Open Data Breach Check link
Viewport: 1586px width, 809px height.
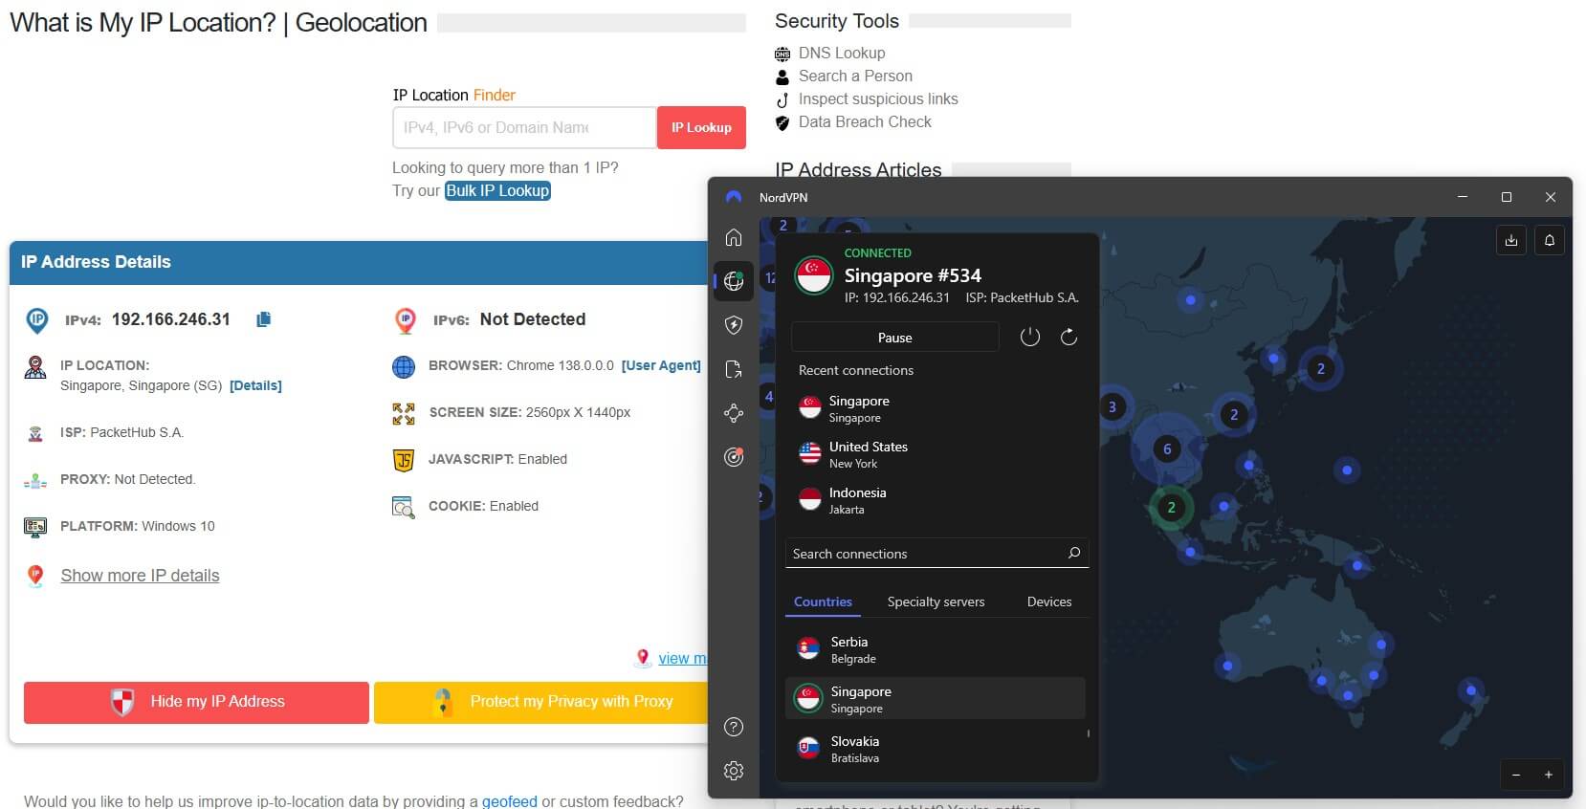(x=865, y=122)
